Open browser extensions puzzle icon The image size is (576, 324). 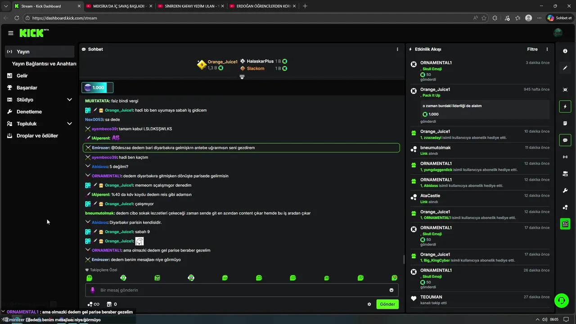[495, 18]
